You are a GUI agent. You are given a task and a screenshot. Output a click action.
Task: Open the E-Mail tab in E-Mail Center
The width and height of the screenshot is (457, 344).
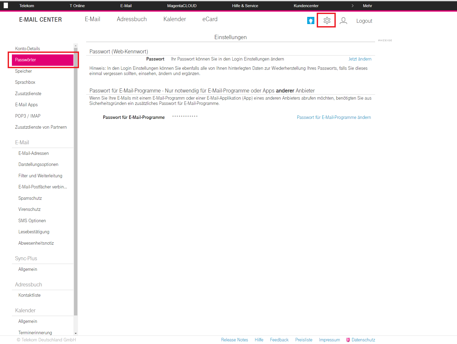click(92, 19)
